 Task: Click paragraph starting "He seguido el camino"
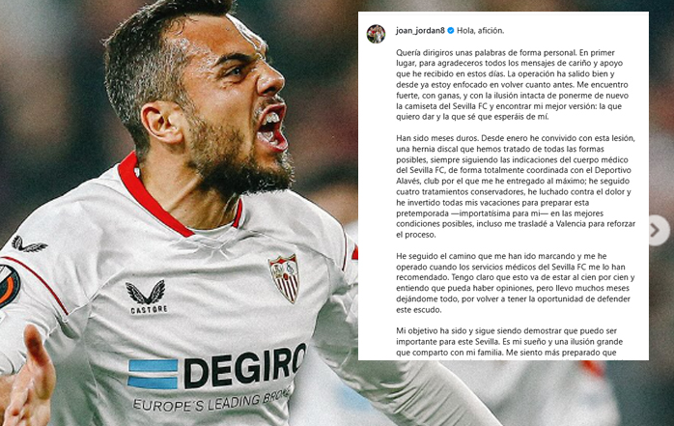(516, 283)
